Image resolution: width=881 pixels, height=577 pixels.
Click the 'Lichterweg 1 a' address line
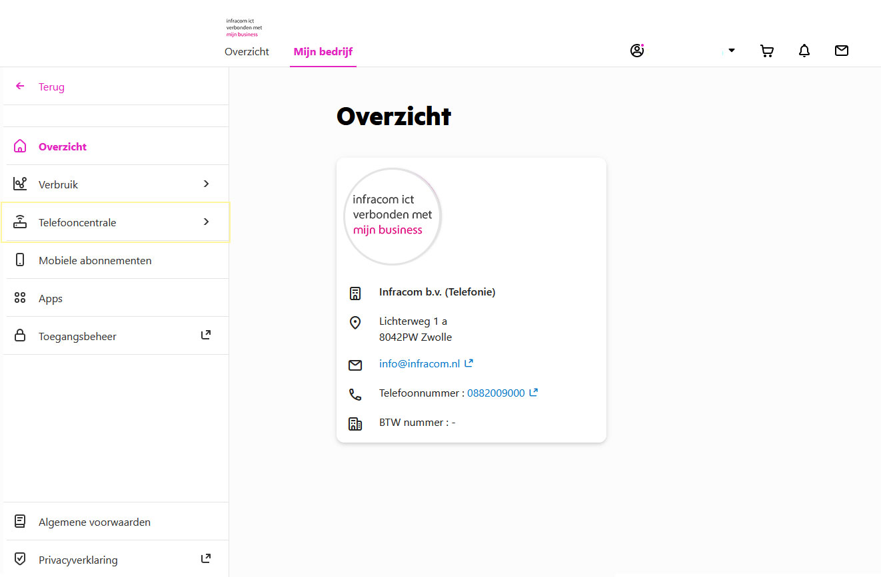click(x=413, y=321)
